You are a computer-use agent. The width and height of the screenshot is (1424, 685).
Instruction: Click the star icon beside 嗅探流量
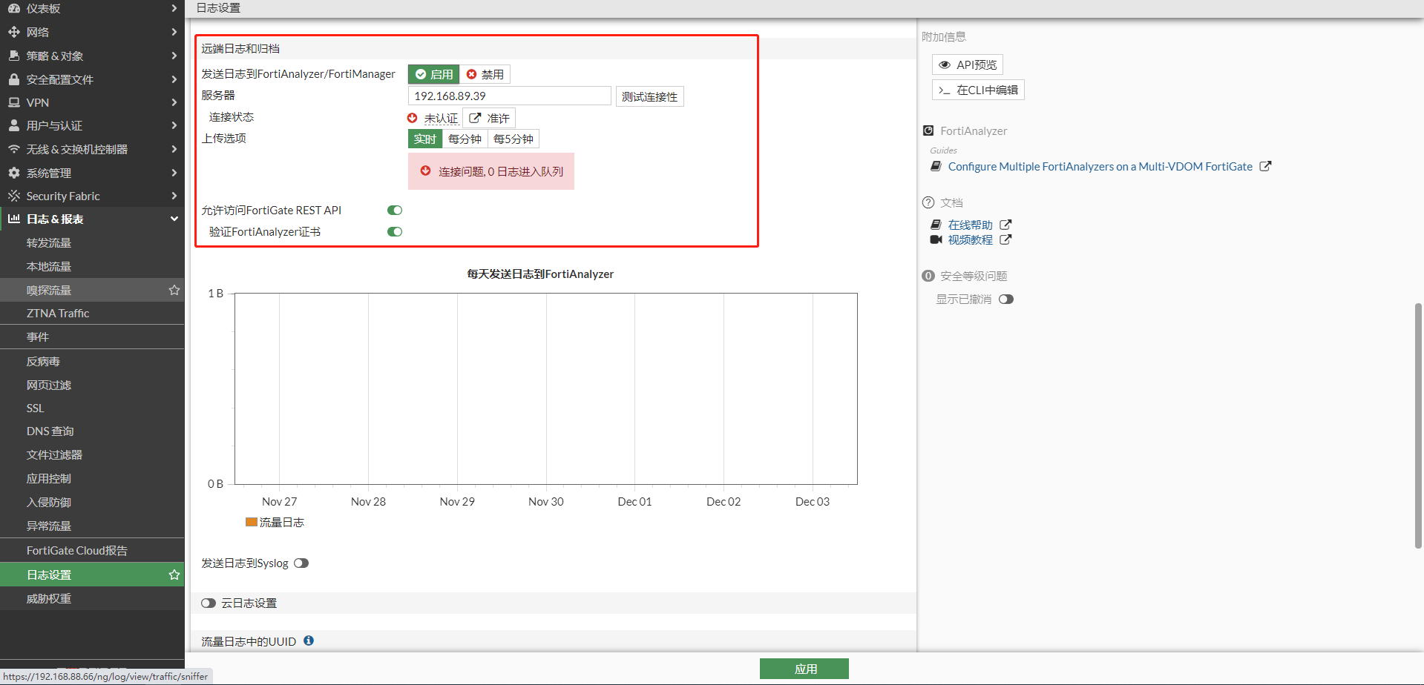(174, 290)
